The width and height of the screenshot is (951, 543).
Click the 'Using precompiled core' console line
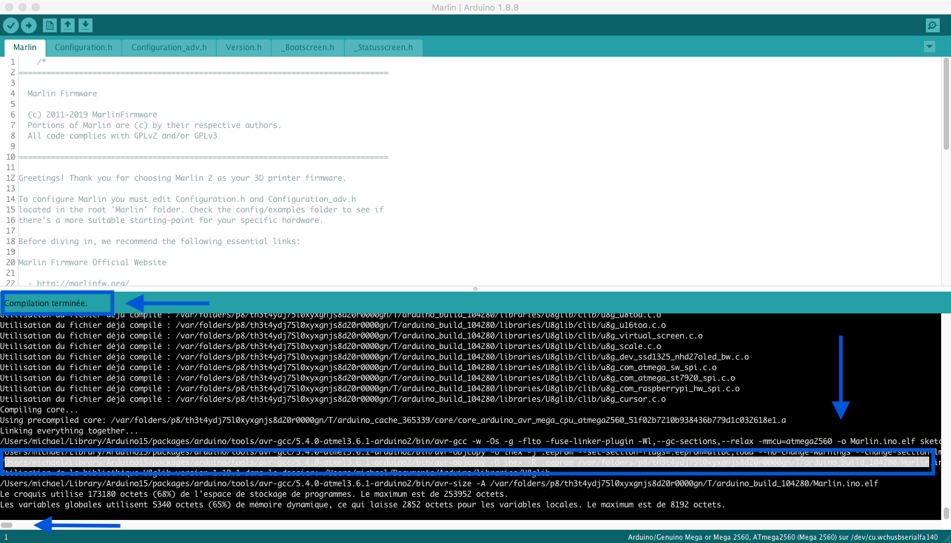point(393,420)
